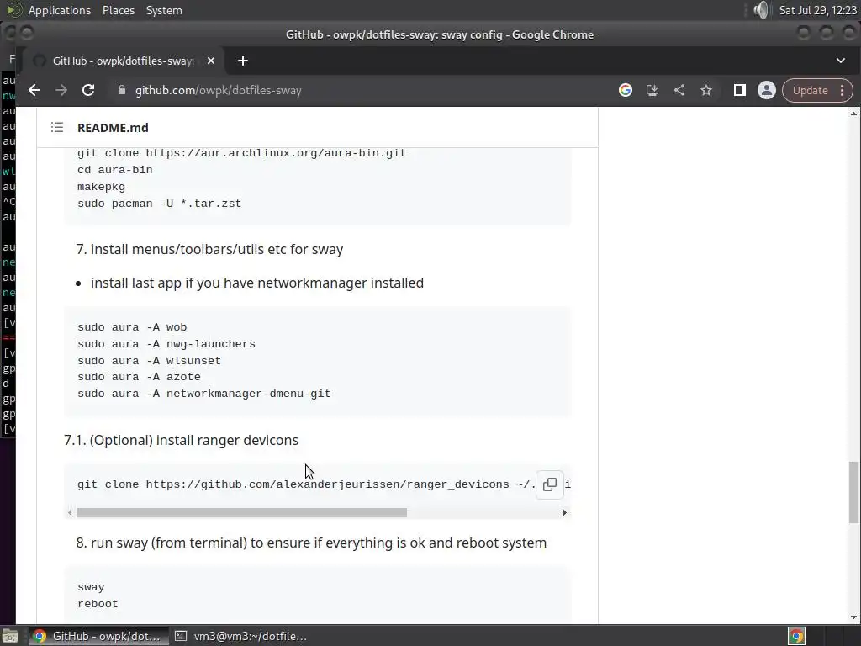View site info via the lock icon
This screenshot has width=861, height=646.
coord(122,90)
